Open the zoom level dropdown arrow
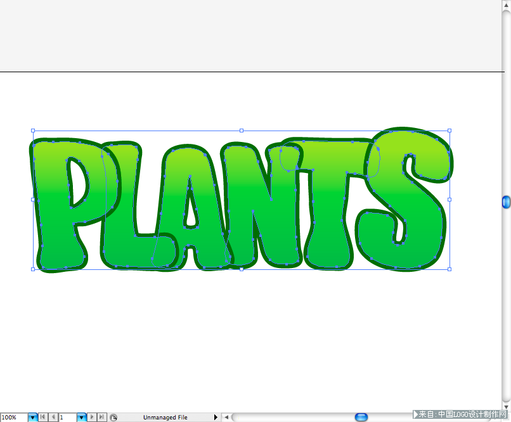 (32, 417)
